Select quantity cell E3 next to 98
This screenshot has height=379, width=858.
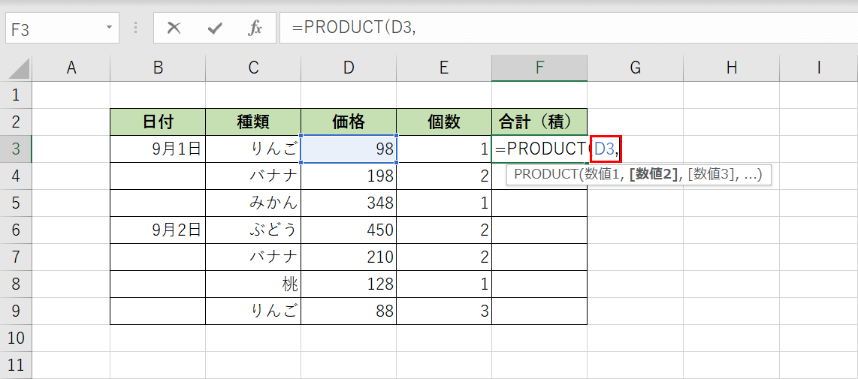click(x=444, y=149)
